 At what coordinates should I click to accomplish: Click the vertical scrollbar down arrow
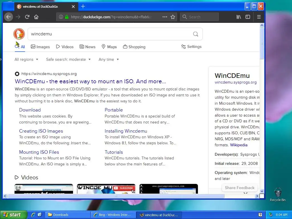click(262, 191)
